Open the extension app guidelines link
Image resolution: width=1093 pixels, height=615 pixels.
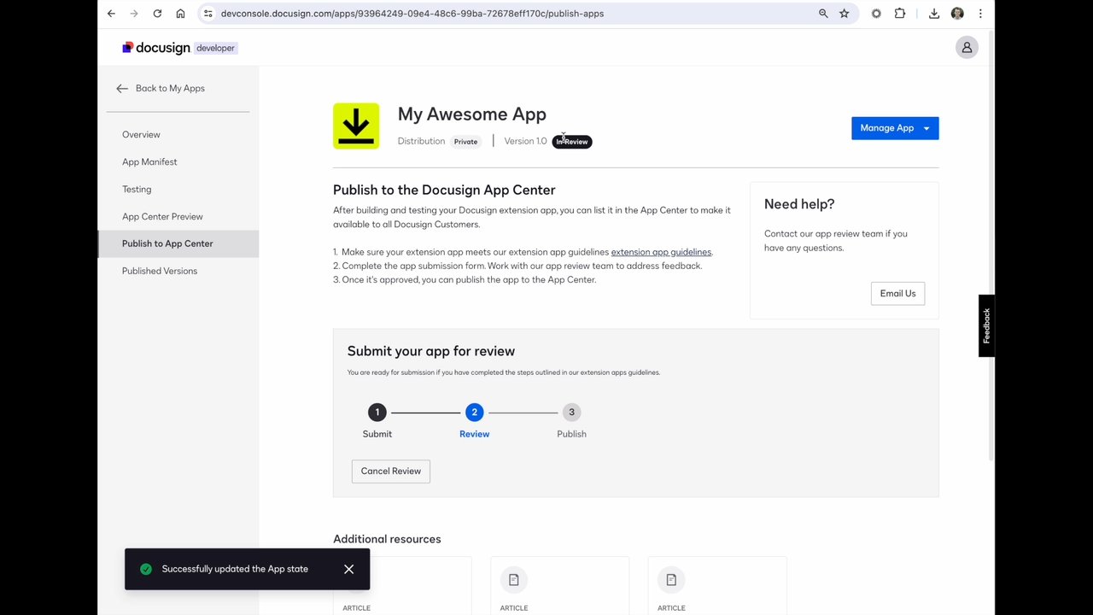(661, 252)
